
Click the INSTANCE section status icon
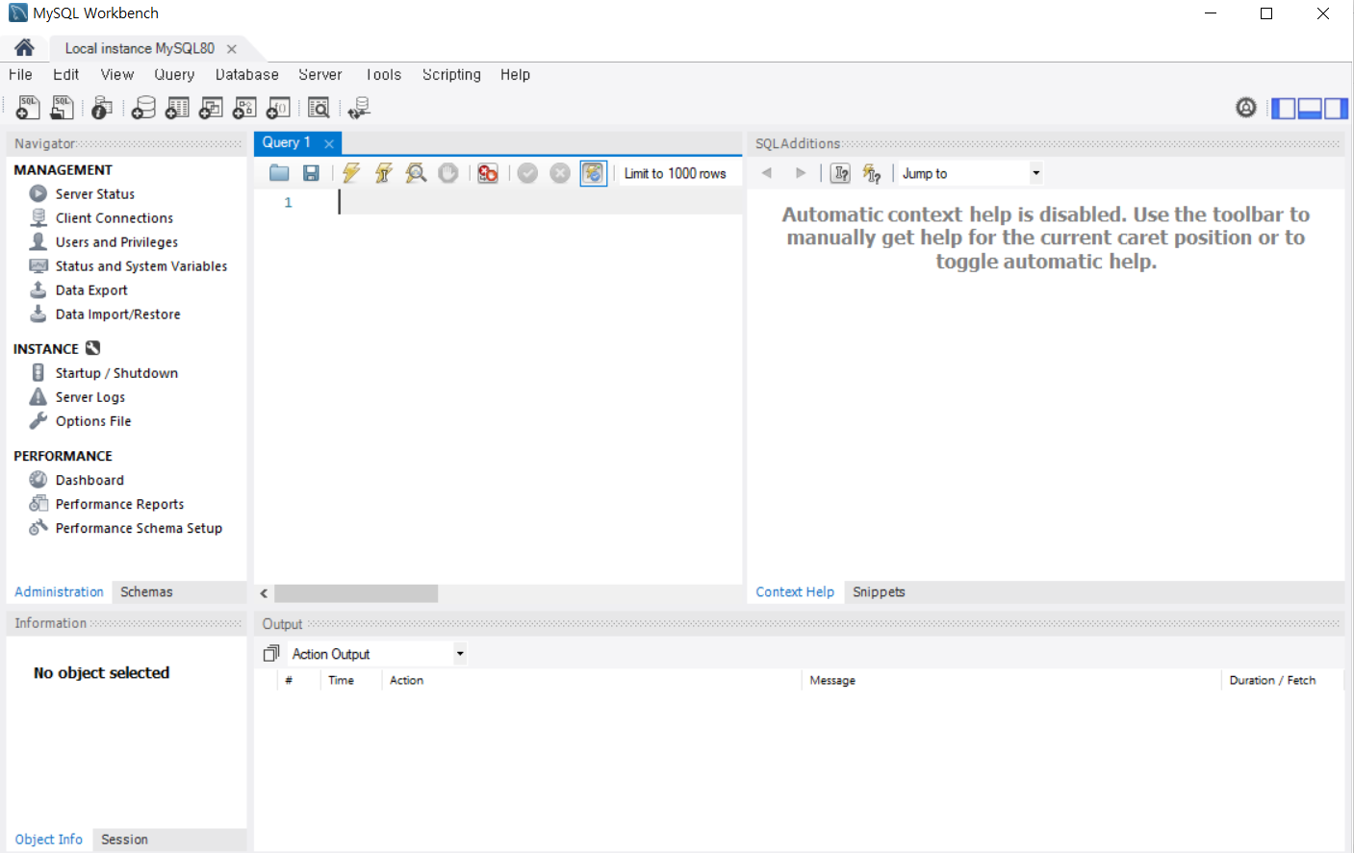[92, 348]
